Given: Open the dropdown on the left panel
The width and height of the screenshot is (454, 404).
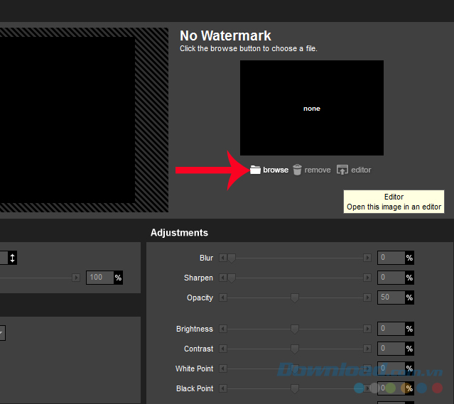Looking at the screenshot, I should pos(2,332).
